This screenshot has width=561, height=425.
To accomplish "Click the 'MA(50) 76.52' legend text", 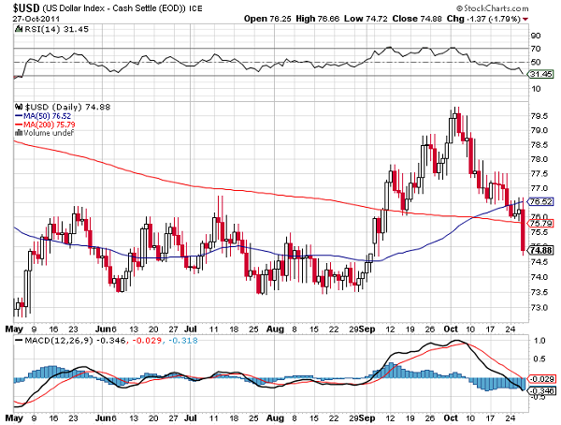I will click(x=48, y=116).
